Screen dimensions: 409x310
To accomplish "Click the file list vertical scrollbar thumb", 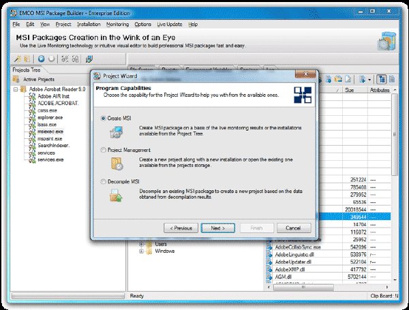I will 395,134.
